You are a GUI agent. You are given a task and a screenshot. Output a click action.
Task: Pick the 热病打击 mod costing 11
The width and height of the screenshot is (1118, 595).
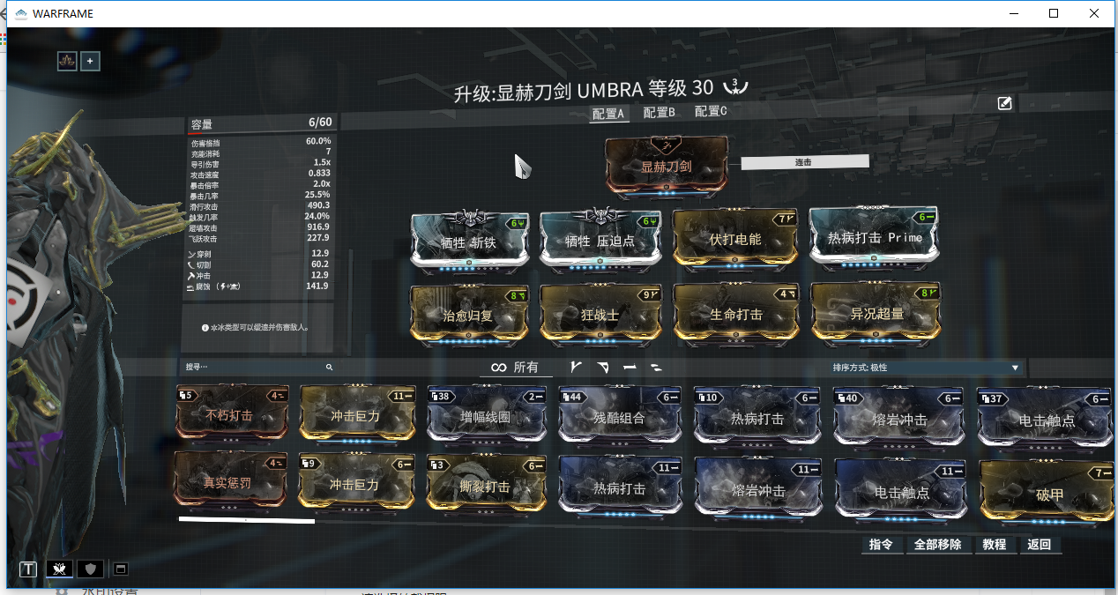coord(620,485)
